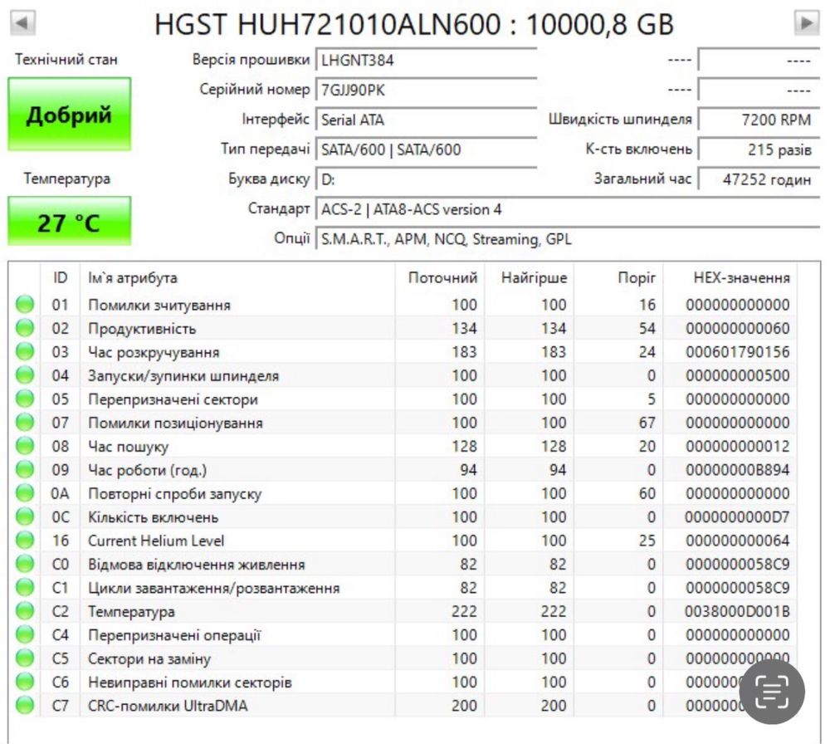Click the green Добрий health status button
Viewport: 830px width, 744px height.
tap(70, 115)
